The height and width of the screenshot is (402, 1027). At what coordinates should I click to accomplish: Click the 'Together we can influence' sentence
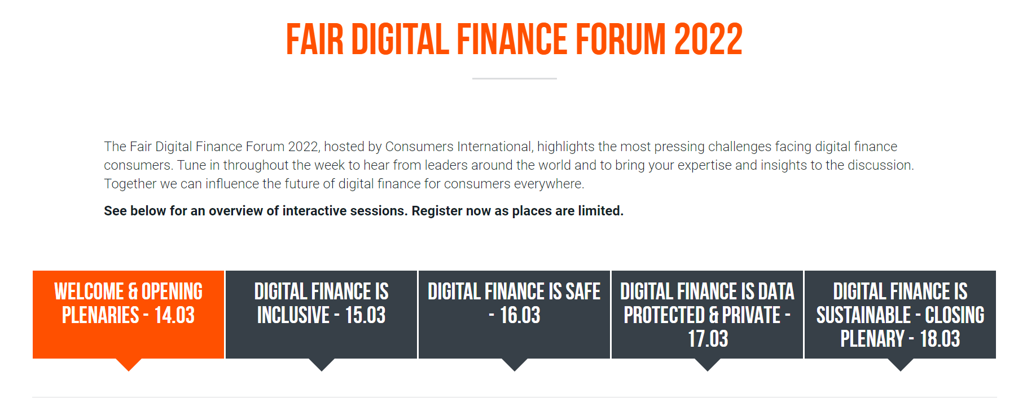pyautogui.click(x=344, y=184)
